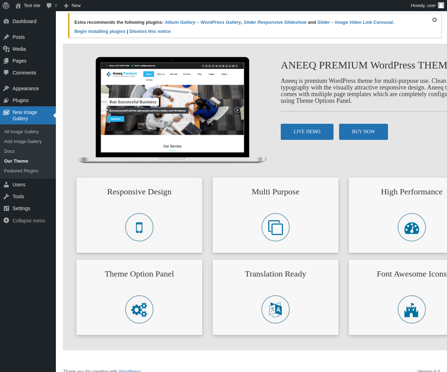Open the Media menu item

(28, 49)
